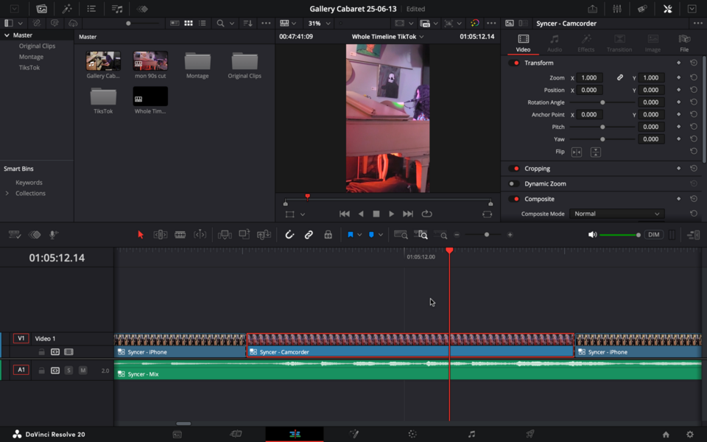
Task: Open media pool search icon
Action: (x=220, y=23)
